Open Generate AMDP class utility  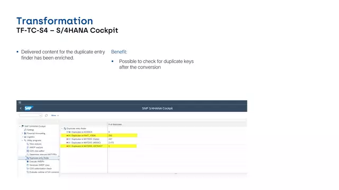tap(40, 165)
